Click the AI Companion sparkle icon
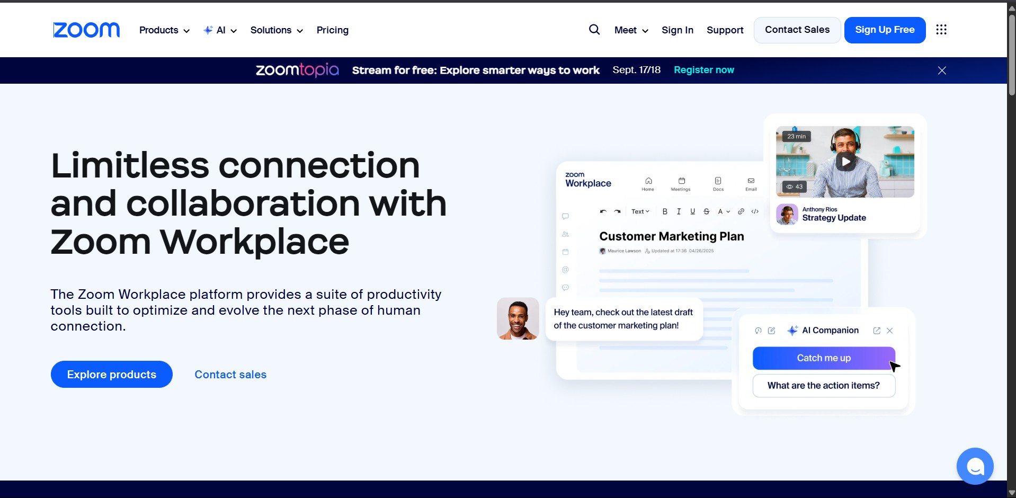Screen dimensions: 1016x498 point(792,331)
